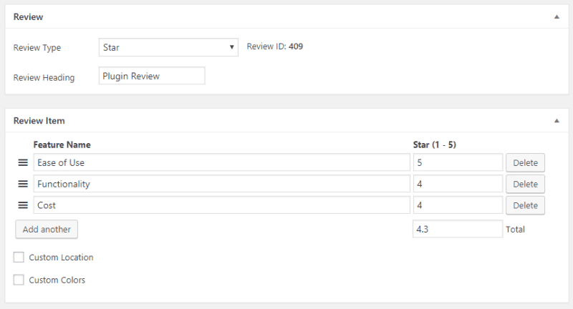Click the Star (1 - 5) column header
The height and width of the screenshot is (309, 573).
[x=435, y=144]
